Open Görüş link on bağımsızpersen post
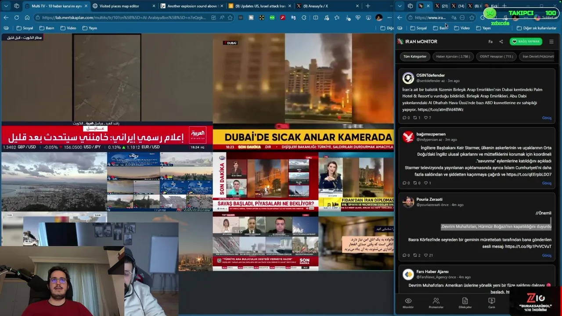 (547, 183)
